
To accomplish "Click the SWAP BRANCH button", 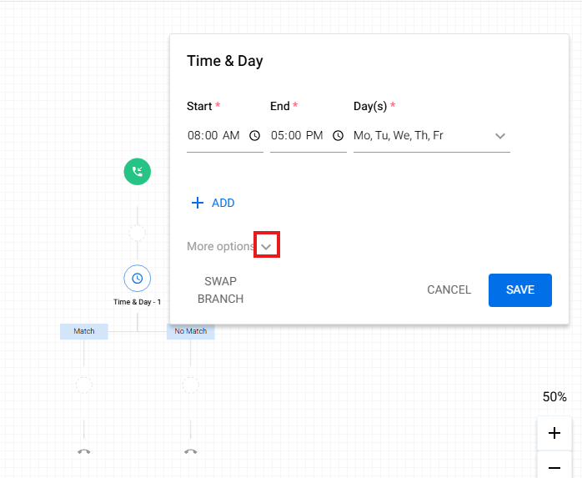I will (220, 290).
